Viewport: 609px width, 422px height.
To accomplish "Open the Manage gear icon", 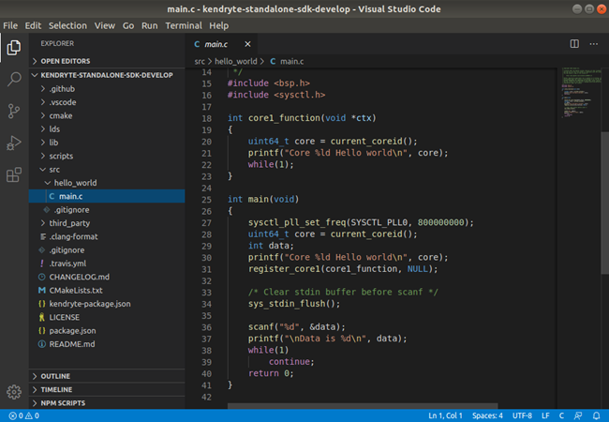I will click(x=14, y=392).
